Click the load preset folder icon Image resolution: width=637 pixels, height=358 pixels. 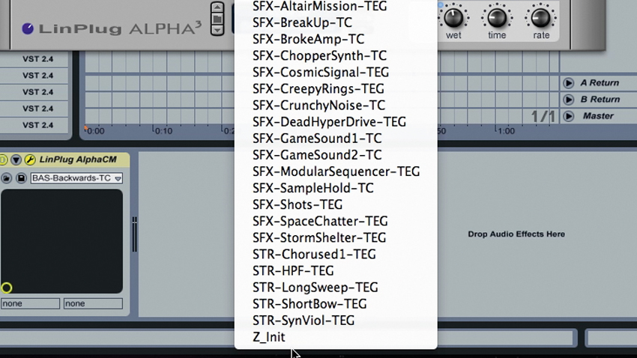tap(7, 178)
